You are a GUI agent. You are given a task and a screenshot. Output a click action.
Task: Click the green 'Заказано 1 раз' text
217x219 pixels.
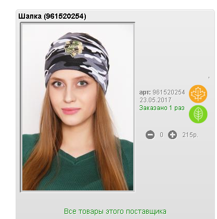(162, 108)
